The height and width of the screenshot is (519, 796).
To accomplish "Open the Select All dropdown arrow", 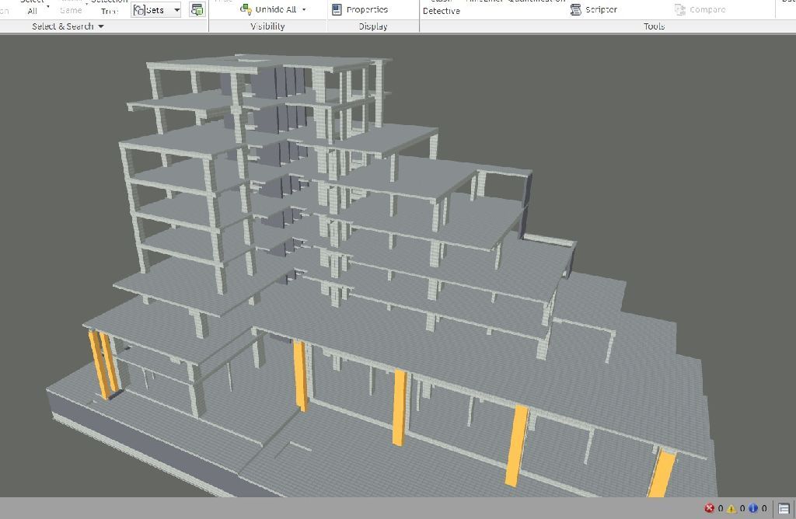I will [x=48, y=6].
